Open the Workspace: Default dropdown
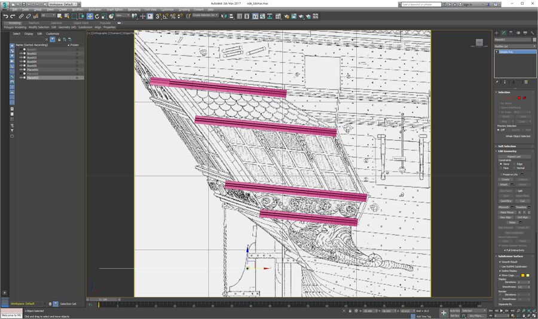Viewport: 538px width, 319px height. tap(62, 4)
